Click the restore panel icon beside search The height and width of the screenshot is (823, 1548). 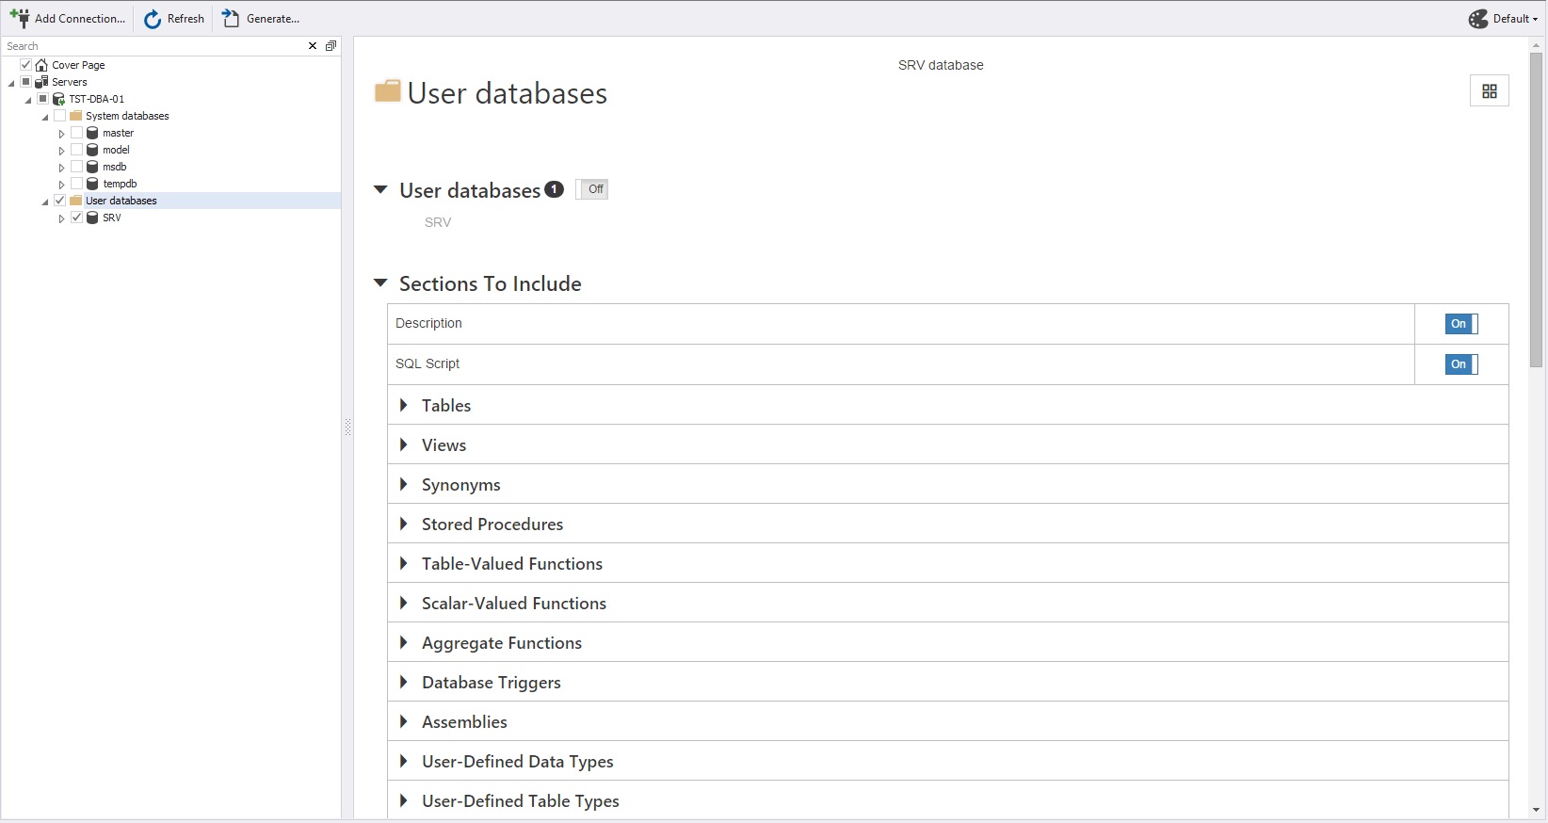(331, 46)
